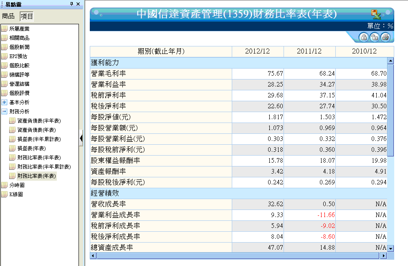The image size is (408, 266).
Task: Open 所屬產業 item
Action: tap(20, 29)
